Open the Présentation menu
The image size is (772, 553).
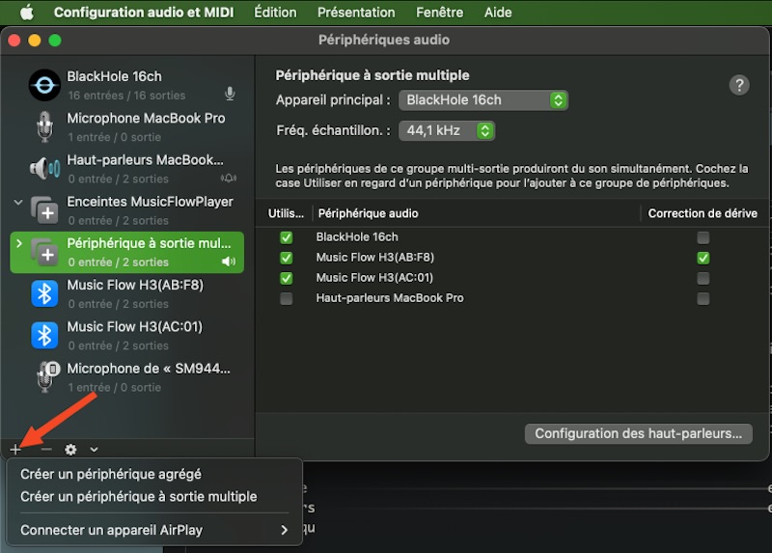click(x=356, y=13)
